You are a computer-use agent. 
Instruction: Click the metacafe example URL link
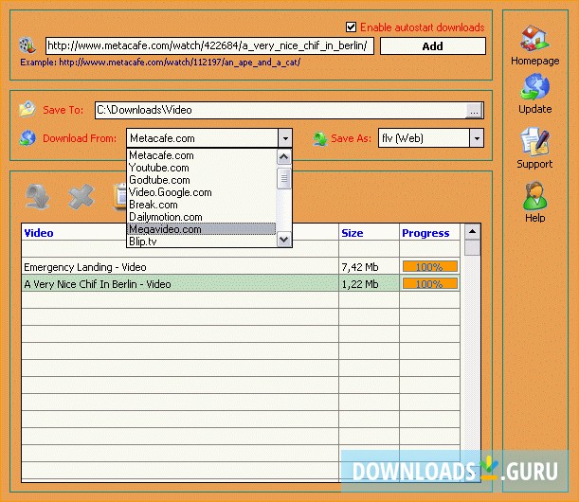(x=179, y=62)
